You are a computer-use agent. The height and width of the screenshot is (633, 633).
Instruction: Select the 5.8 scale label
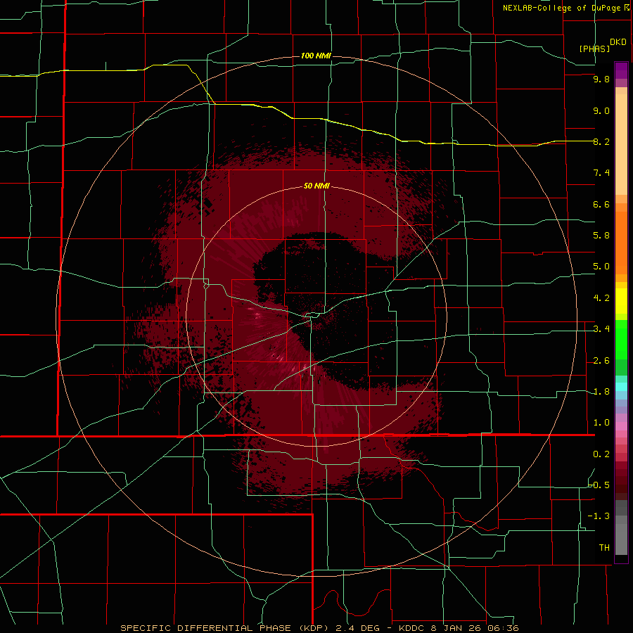point(601,236)
